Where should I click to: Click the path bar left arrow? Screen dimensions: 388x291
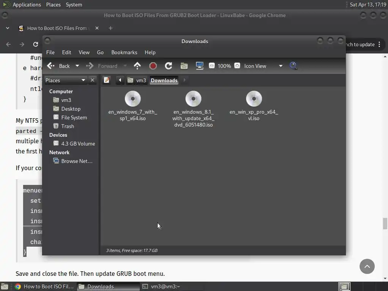[120, 80]
